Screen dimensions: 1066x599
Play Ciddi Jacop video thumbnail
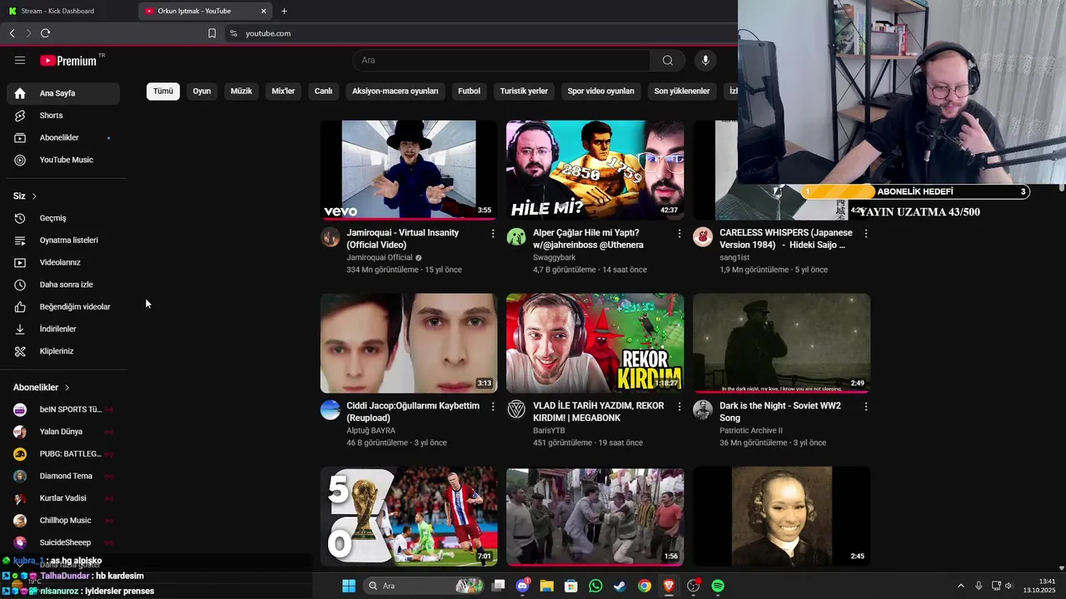click(409, 343)
